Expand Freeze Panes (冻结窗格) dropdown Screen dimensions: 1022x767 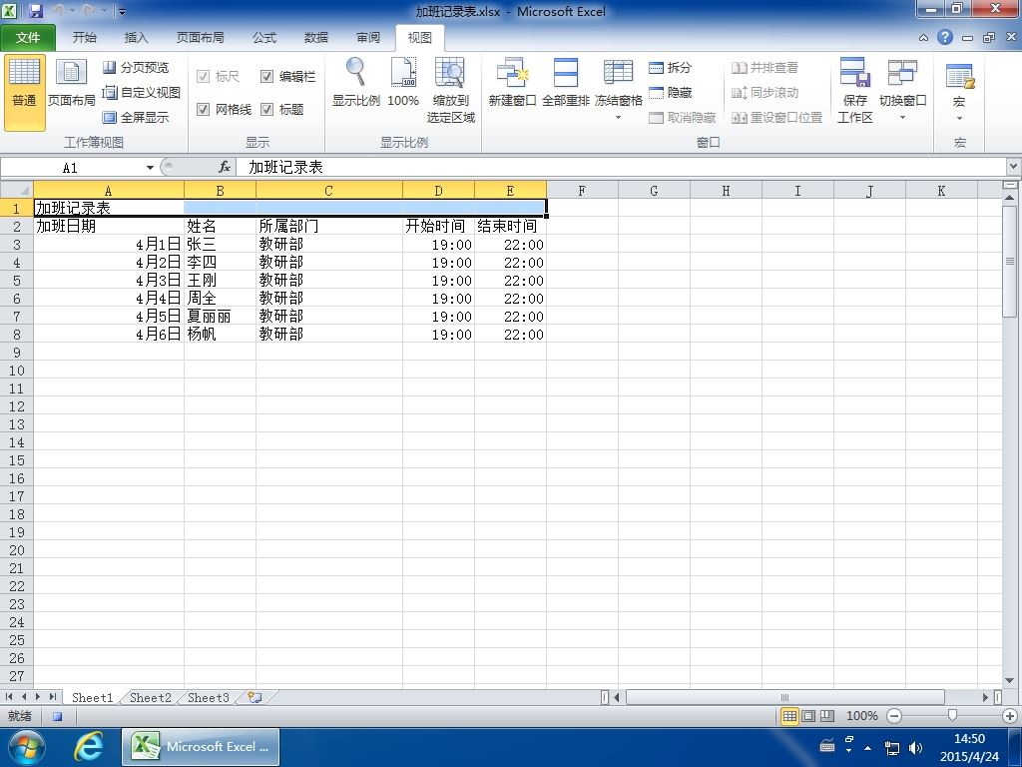point(618,118)
